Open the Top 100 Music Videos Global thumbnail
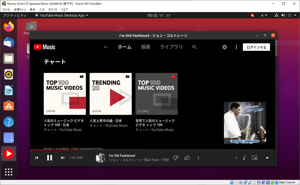300x185 pixels. pos(156,94)
